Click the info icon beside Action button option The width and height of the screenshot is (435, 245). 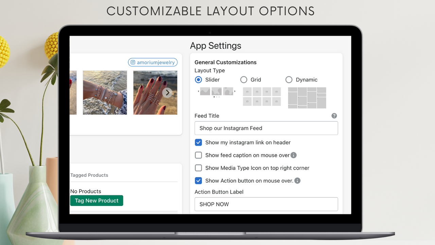tap(297, 181)
